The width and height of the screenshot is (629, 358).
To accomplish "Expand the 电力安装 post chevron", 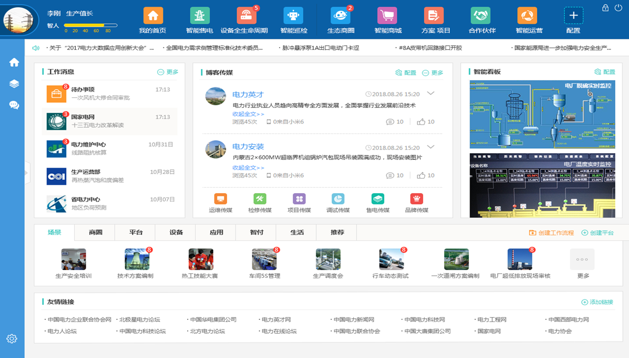I will pos(430,147).
